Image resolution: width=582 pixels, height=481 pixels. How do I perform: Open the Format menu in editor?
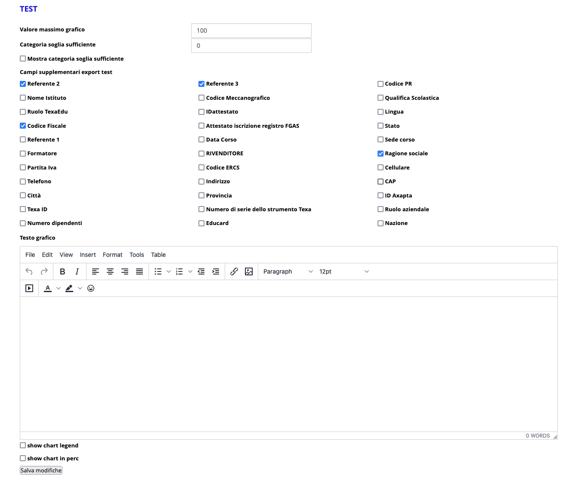(112, 255)
